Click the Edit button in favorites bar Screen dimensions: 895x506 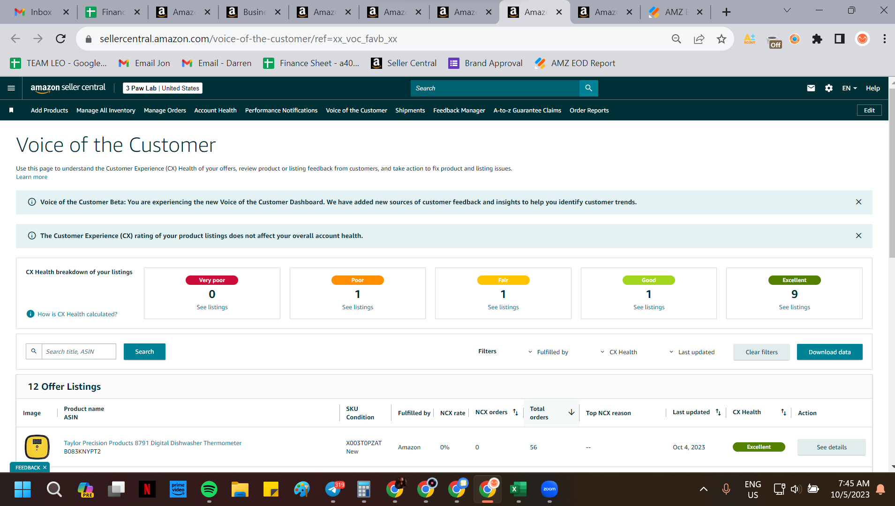click(869, 110)
